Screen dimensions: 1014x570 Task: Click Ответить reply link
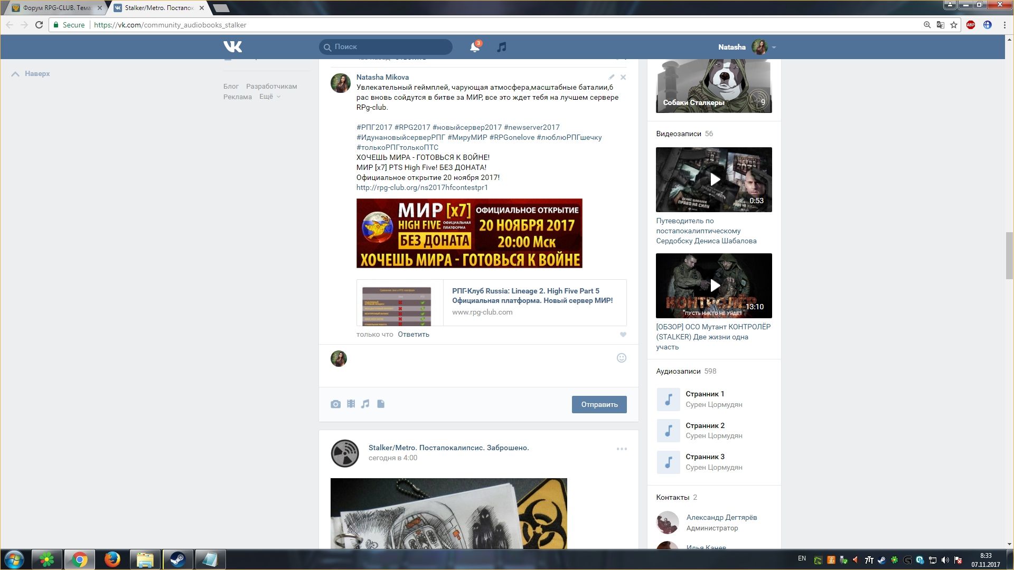click(414, 335)
